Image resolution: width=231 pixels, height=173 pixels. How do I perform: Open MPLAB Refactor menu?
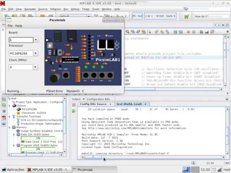tap(55, 9)
